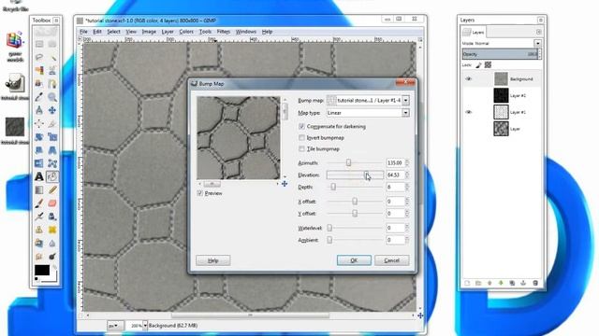The image size is (599, 336).
Task: Select the Fuzzy Select wand tool
Action: pyautogui.click(x=52, y=57)
